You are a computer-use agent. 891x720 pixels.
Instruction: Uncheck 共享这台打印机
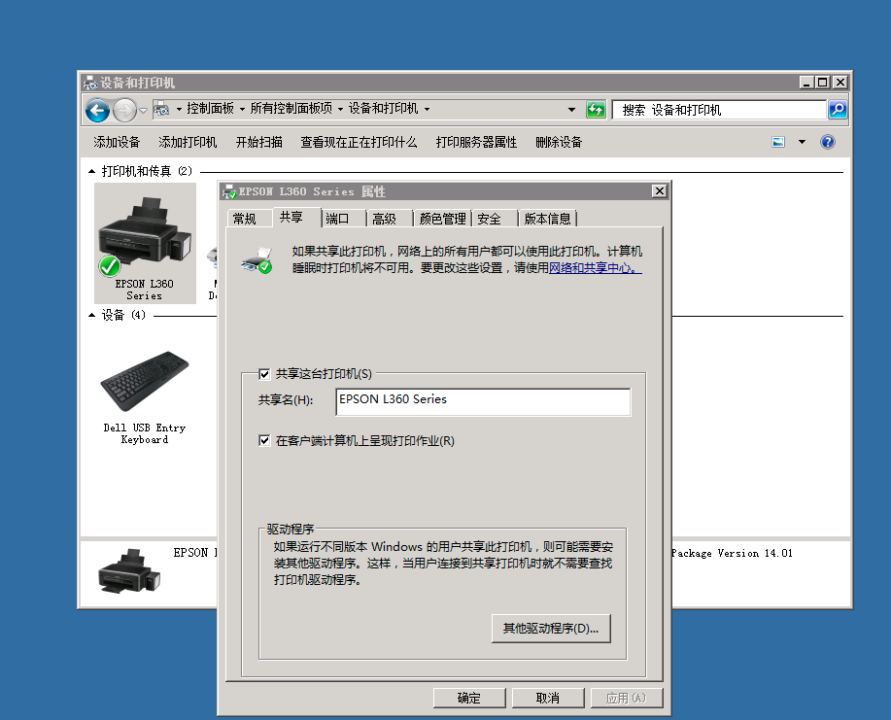pyautogui.click(x=263, y=373)
